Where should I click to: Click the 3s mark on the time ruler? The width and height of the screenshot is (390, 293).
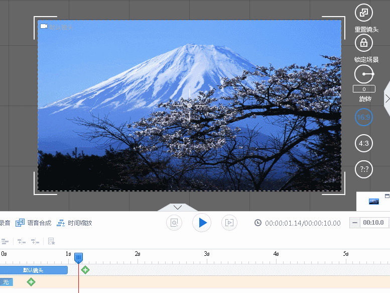tap(207, 254)
